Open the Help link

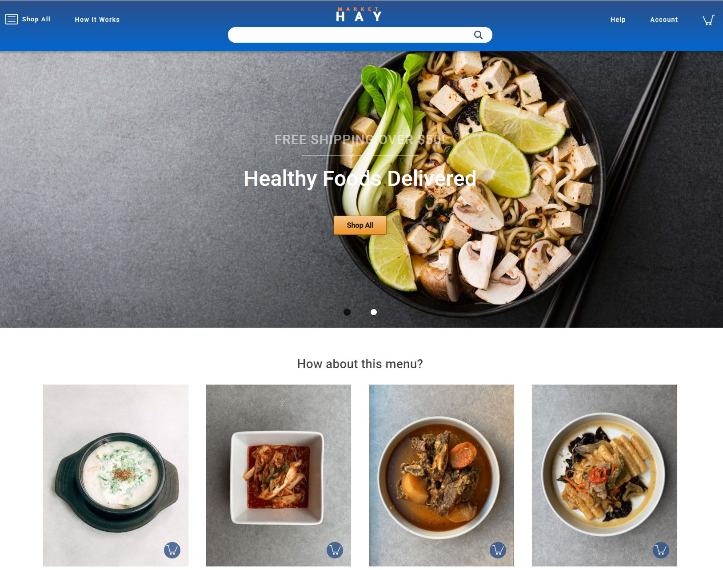click(618, 20)
